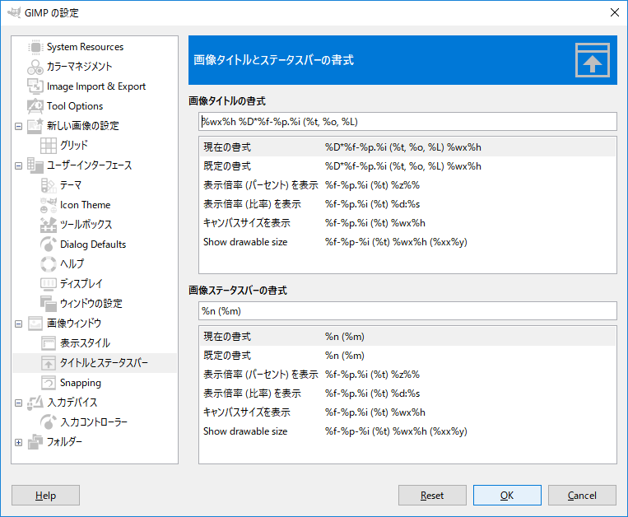Select status bar 表示倍率 (比率) を表示 row

407,394
